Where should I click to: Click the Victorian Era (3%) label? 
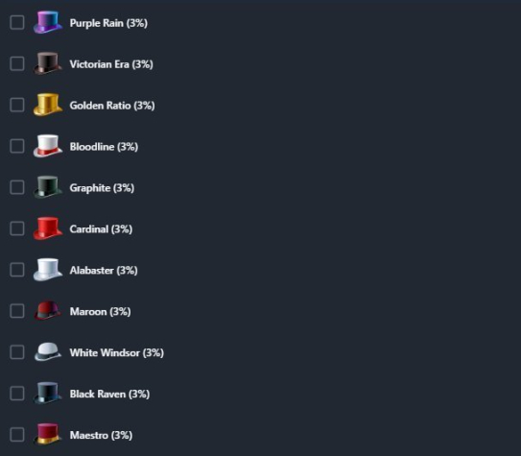[111, 64]
